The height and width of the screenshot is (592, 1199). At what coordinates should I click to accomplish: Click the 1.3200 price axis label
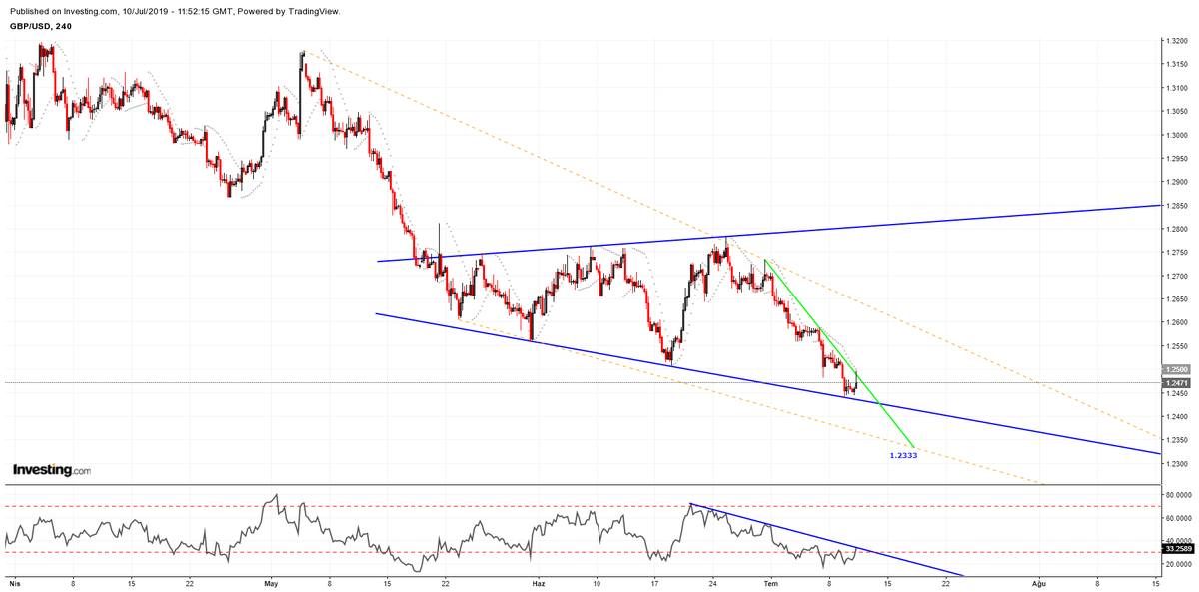[1177, 41]
